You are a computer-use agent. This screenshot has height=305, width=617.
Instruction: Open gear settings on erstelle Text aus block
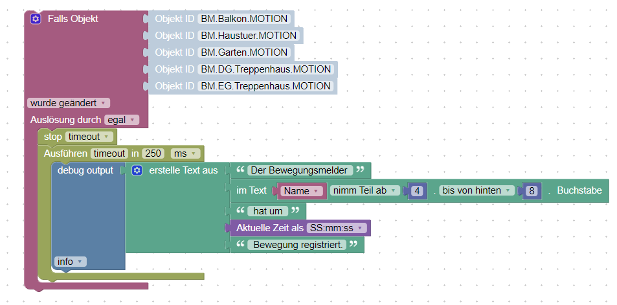[137, 170]
